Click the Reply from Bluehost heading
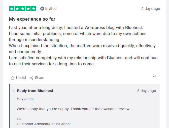169x128 pixels. click(x=35, y=91)
